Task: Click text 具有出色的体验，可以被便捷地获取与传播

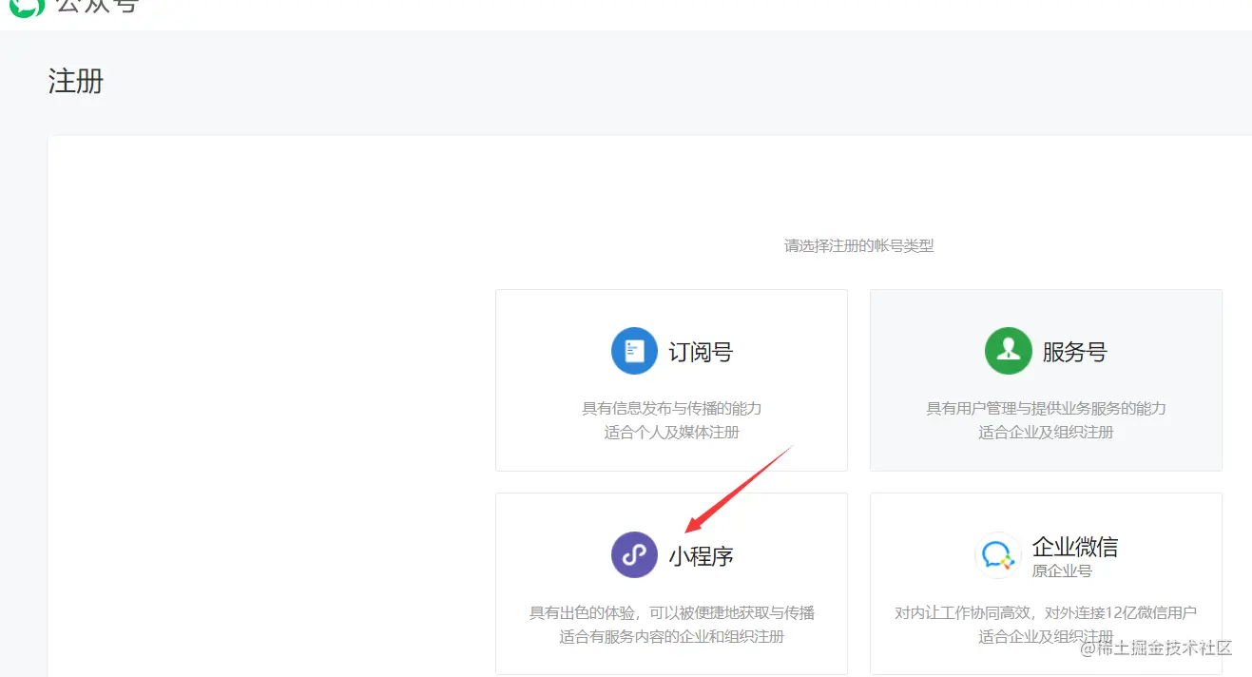Action: point(672,612)
